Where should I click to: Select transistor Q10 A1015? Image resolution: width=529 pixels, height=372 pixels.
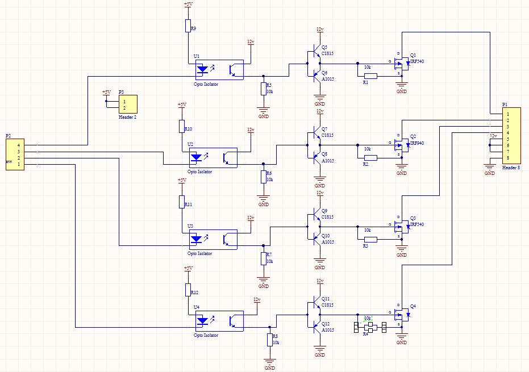click(x=316, y=239)
